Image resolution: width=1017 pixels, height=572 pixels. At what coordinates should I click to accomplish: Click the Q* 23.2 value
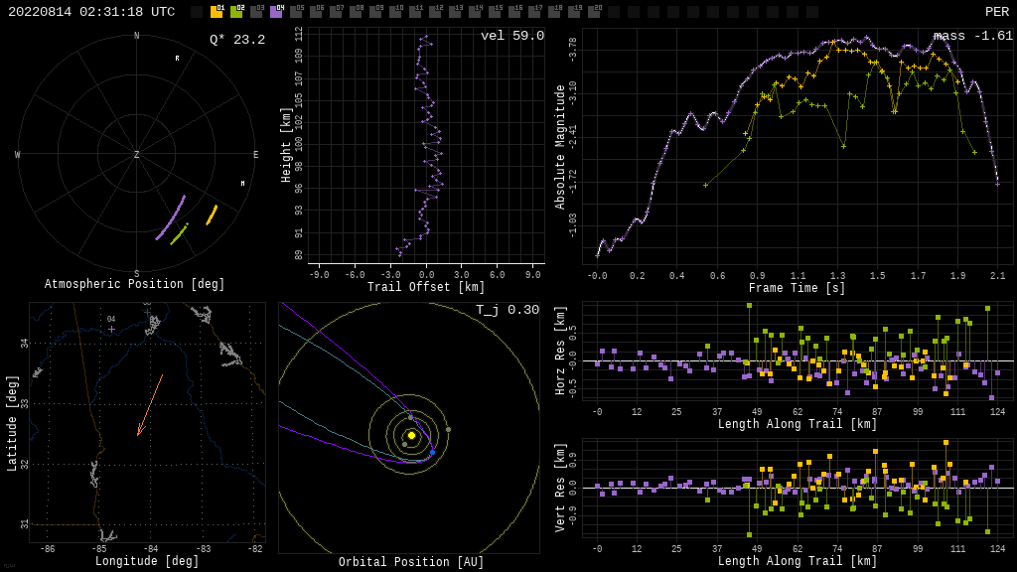click(x=237, y=40)
